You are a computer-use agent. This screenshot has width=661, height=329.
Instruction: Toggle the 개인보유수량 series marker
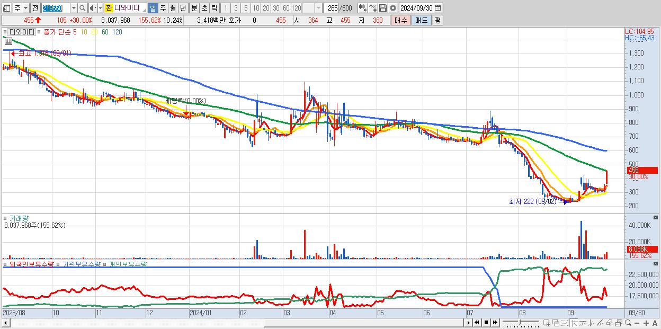[x=105, y=263]
